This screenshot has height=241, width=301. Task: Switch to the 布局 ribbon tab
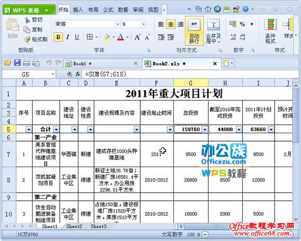pos(93,9)
